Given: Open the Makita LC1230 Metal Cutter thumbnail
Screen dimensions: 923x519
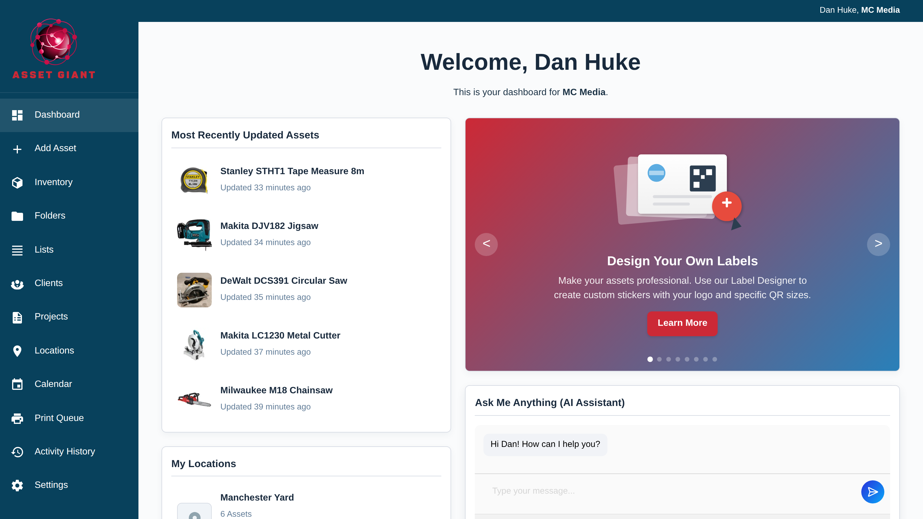Looking at the screenshot, I should pyautogui.click(x=194, y=345).
